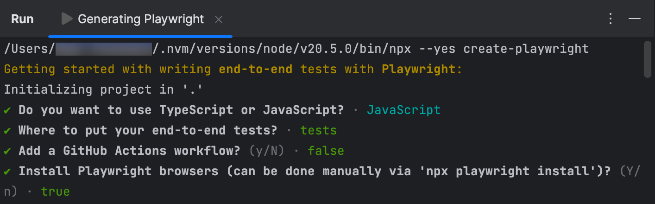This screenshot has width=655, height=204.
Task: Click the green 'false' answer value
Action: click(326, 151)
